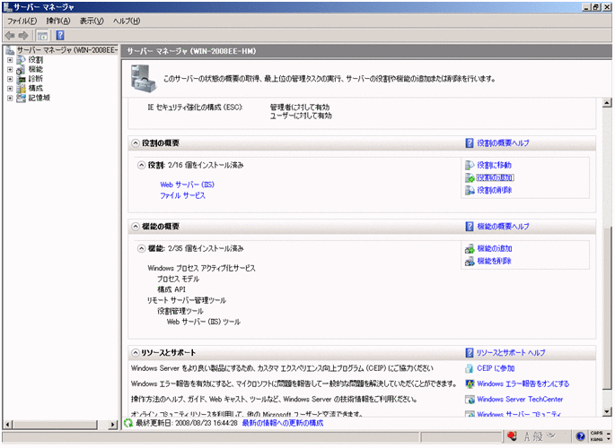Click the Web サーバー (IIS) ツール text
Screen dimensions: 615x448
click(x=204, y=322)
